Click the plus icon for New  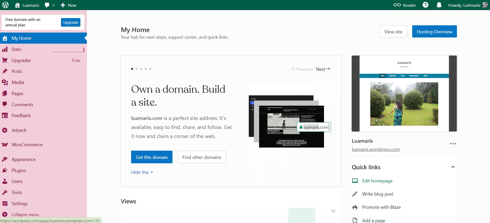[63, 5]
